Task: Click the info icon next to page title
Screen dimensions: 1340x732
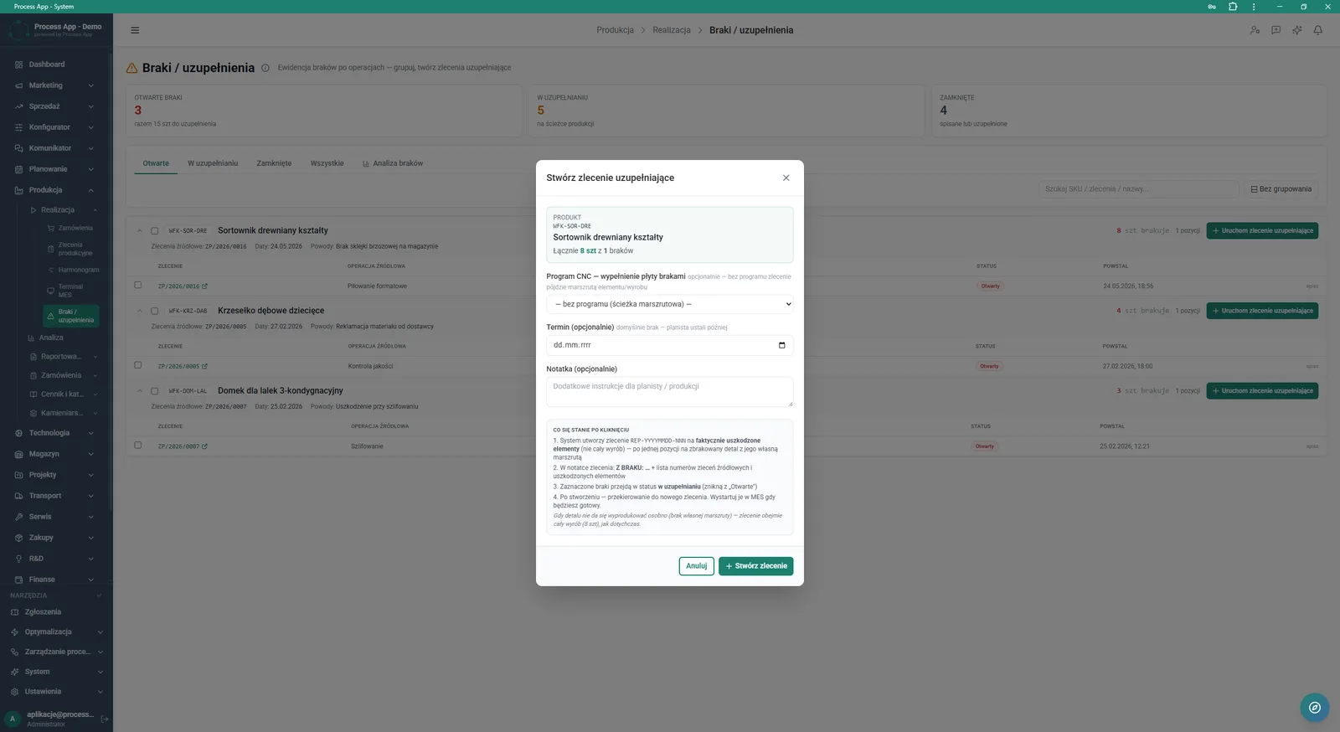Action: 265,68
